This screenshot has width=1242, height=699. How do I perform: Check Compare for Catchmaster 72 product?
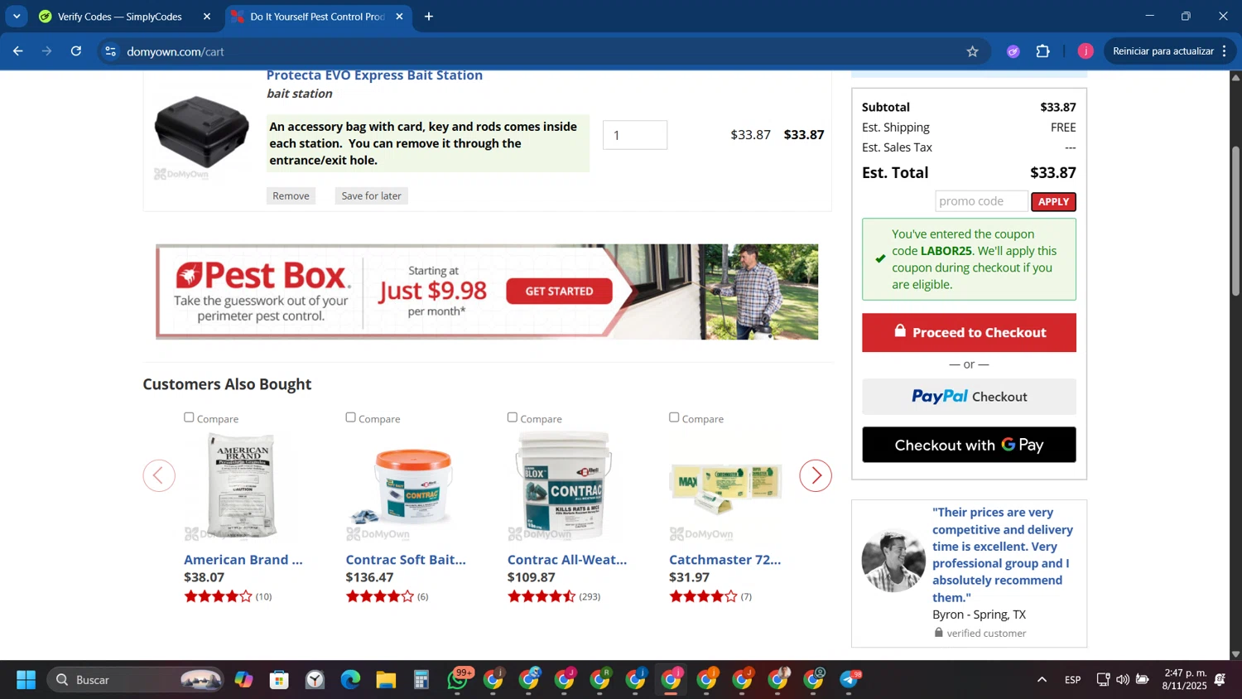coord(674,417)
